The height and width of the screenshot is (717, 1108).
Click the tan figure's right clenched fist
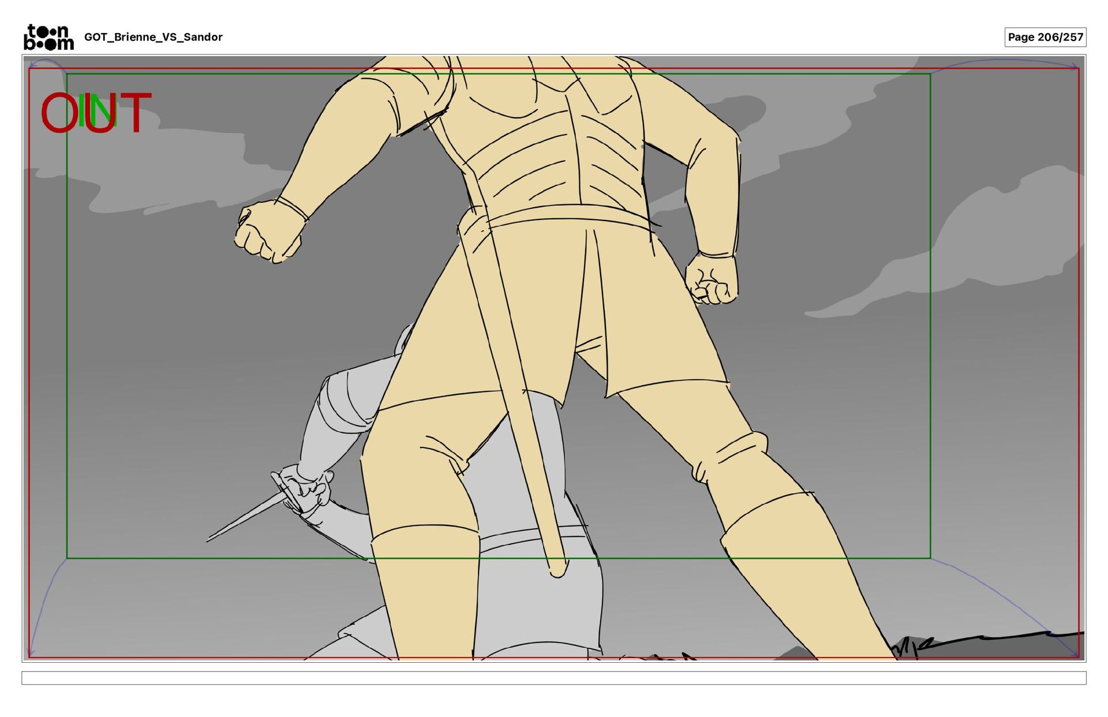[x=712, y=279]
